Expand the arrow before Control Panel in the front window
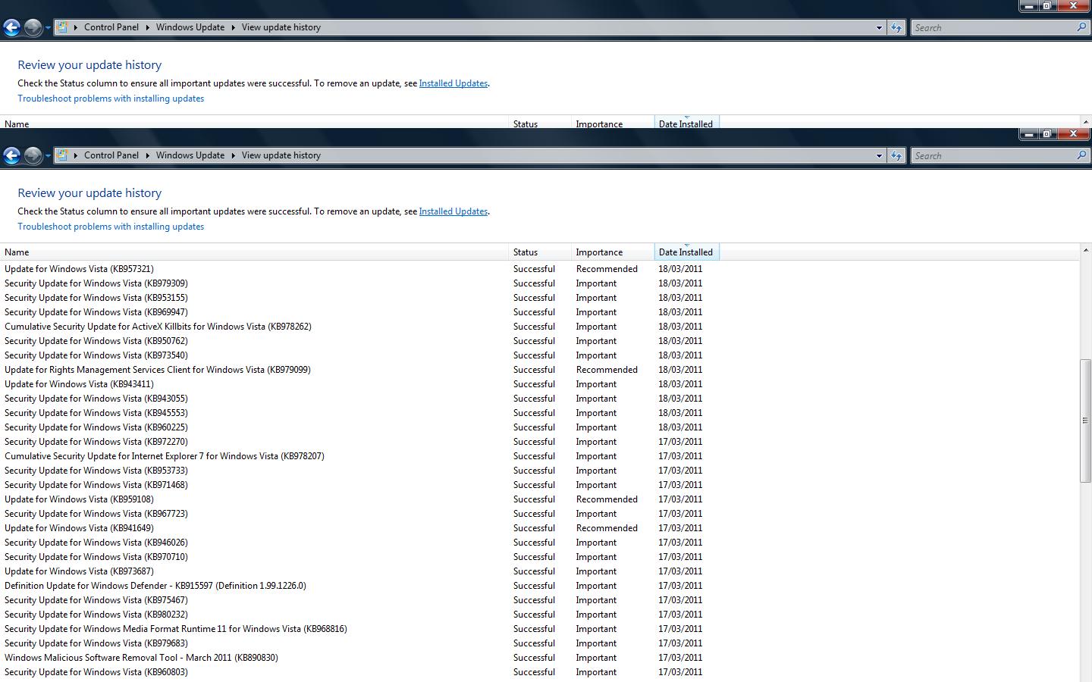This screenshot has height=682, width=1092. (76, 155)
